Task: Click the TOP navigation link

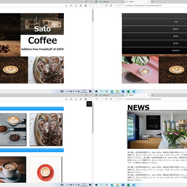Action: coord(176,22)
